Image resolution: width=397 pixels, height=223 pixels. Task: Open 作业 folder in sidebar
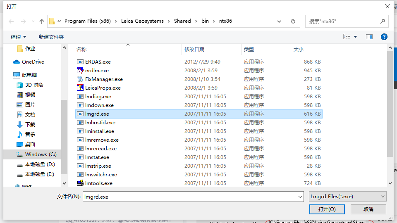coord(26,49)
